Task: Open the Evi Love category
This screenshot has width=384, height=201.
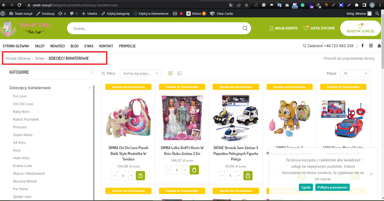Action: pos(20,96)
